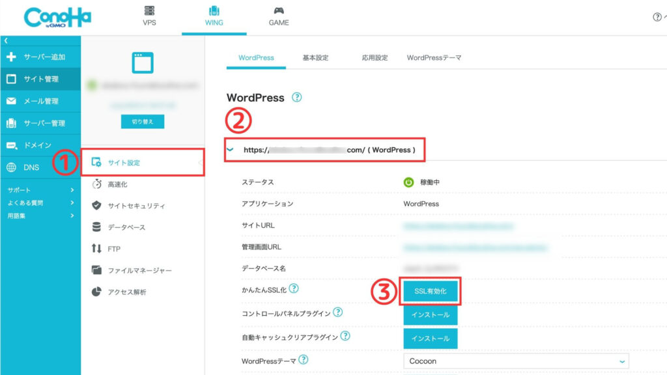Expand the 用語集 sidebar section
Viewport: 667px width, 375px height.
pyautogui.click(x=40, y=216)
